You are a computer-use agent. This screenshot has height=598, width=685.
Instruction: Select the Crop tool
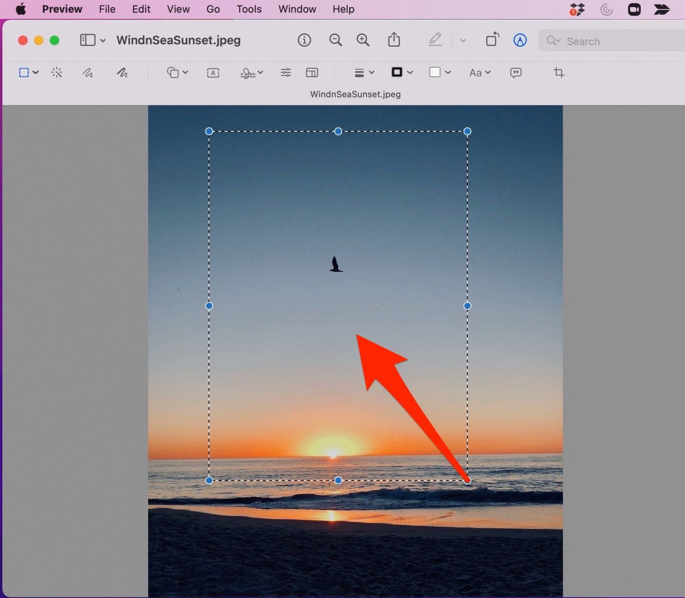(559, 73)
